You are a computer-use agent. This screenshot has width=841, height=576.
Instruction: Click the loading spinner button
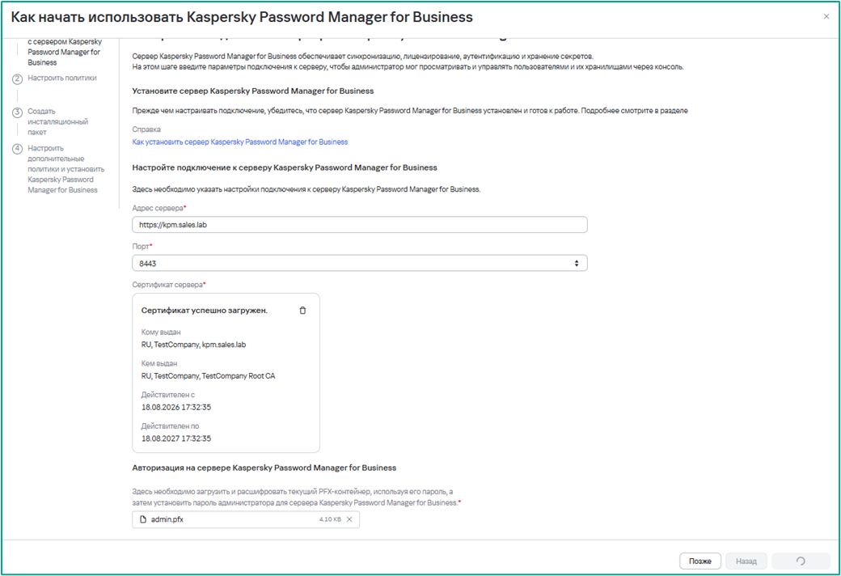coord(801,561)
